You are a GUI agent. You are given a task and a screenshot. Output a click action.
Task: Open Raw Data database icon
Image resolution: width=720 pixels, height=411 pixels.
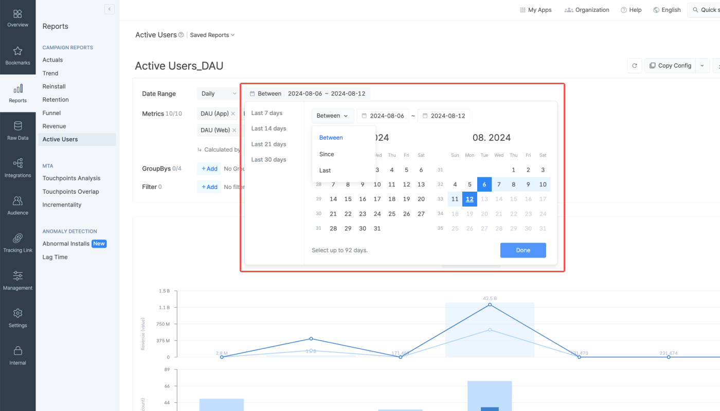click(17, 126)
